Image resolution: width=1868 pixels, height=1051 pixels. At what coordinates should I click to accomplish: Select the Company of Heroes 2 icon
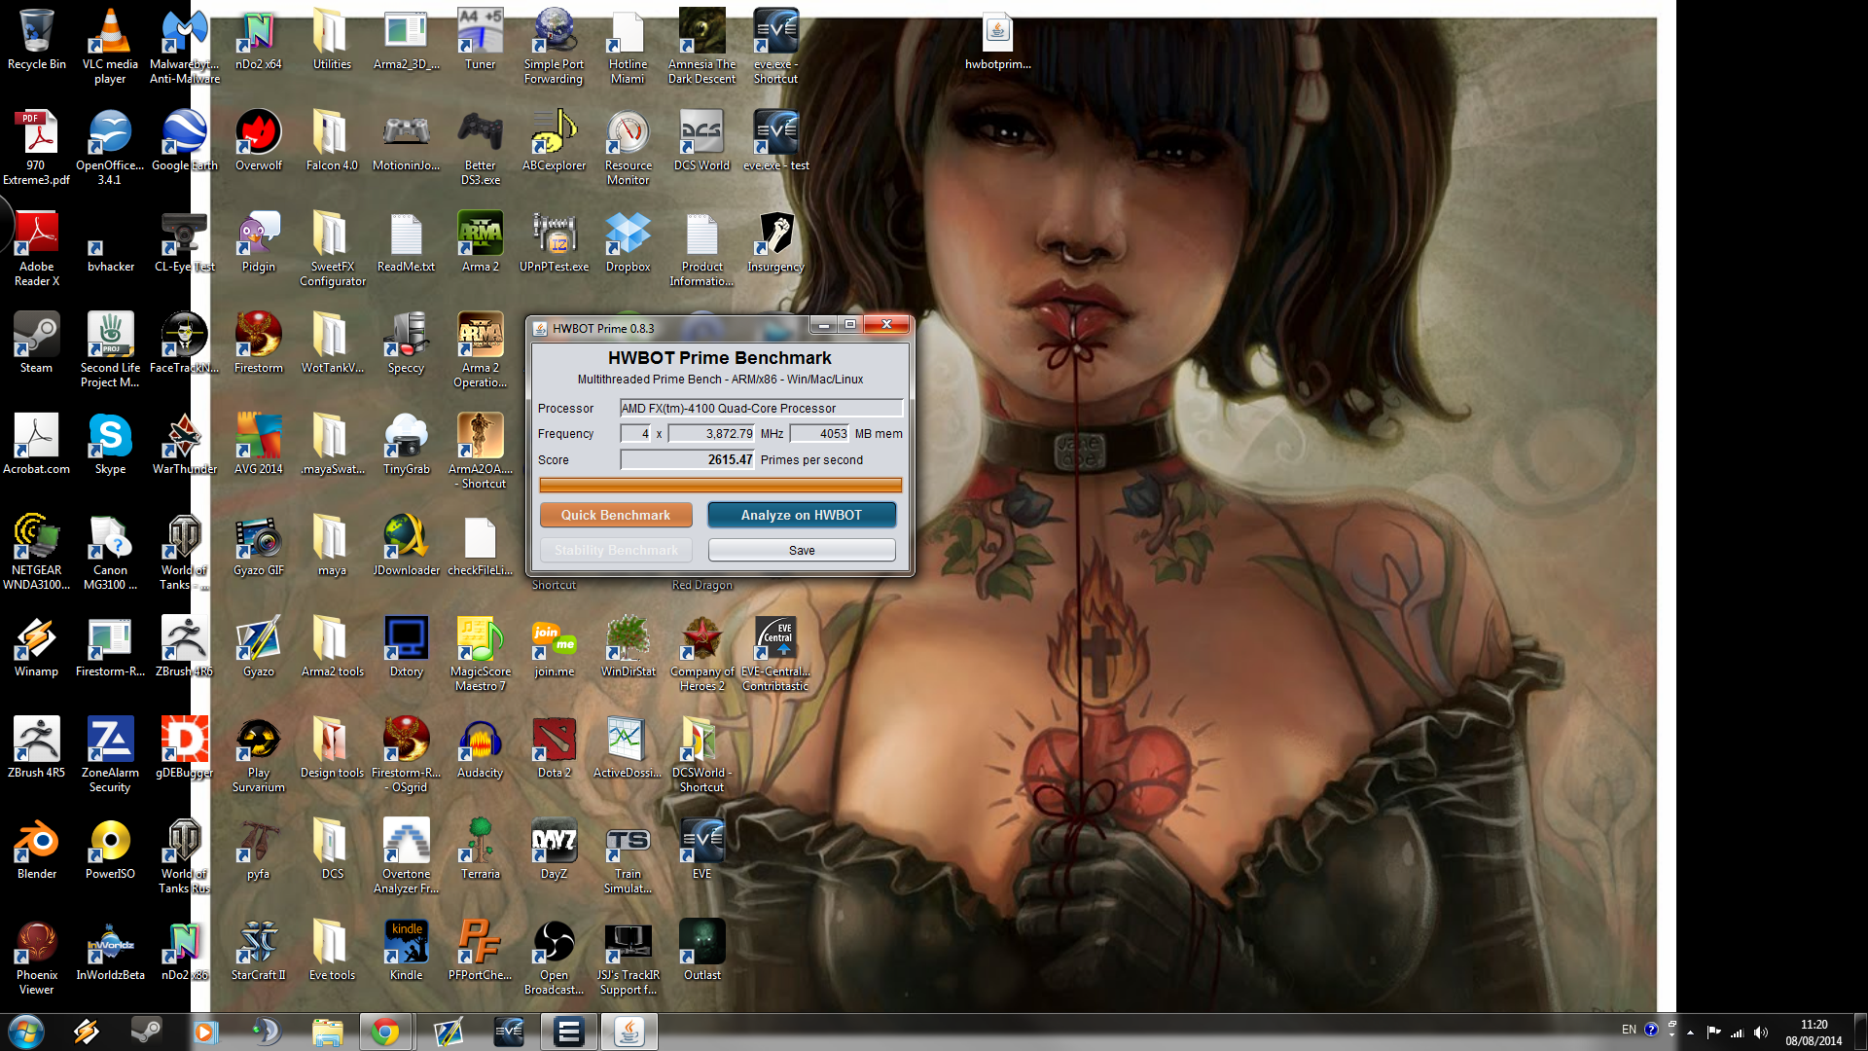pyautogui.click(x=701, y=654)
